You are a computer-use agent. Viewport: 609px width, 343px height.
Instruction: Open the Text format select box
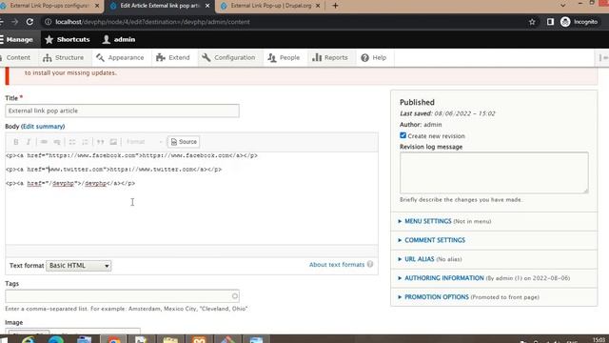(78, 266)
